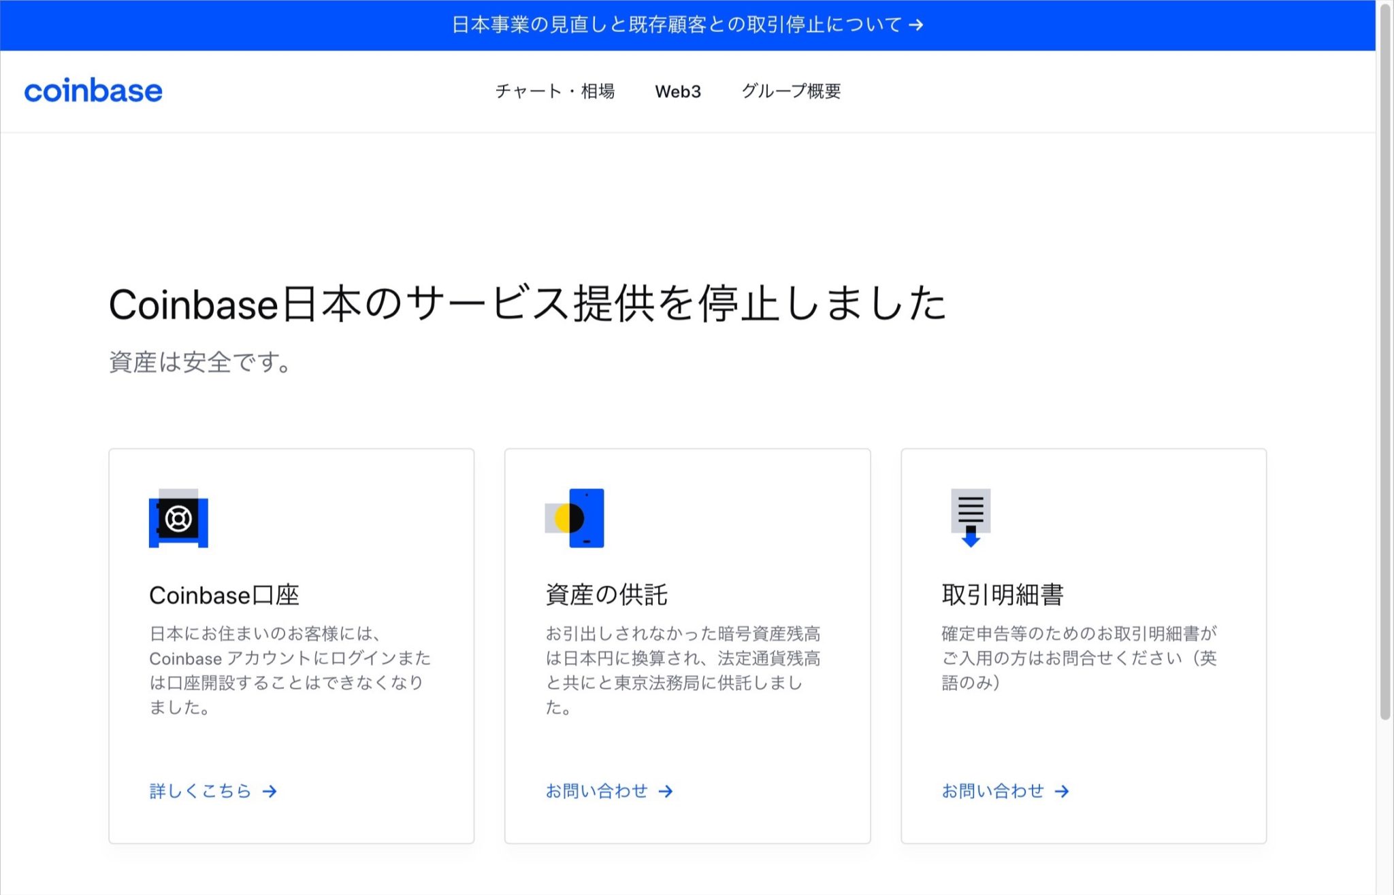Select the Web3 navigation item
Viewport: 1394px width, 895px height.
[678, 90]
